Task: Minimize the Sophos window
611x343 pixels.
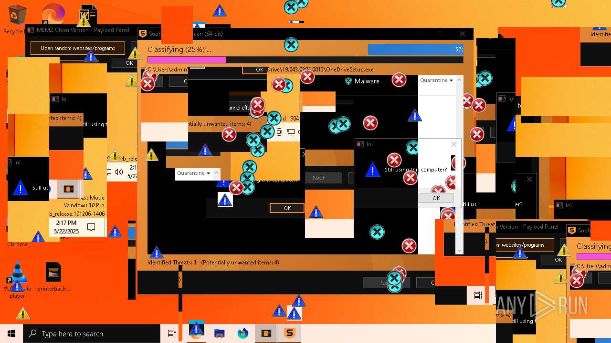Action: pos(419,34)
